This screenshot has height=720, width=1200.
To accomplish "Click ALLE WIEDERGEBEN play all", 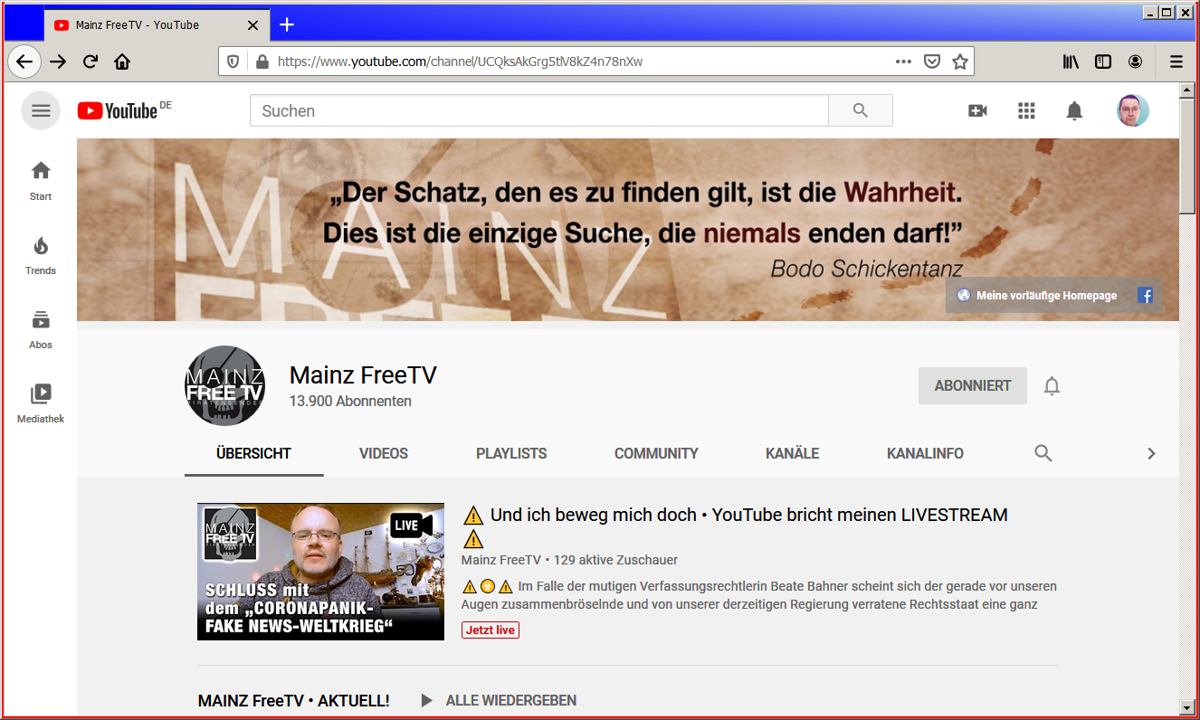I will click(x=499, y=700).
